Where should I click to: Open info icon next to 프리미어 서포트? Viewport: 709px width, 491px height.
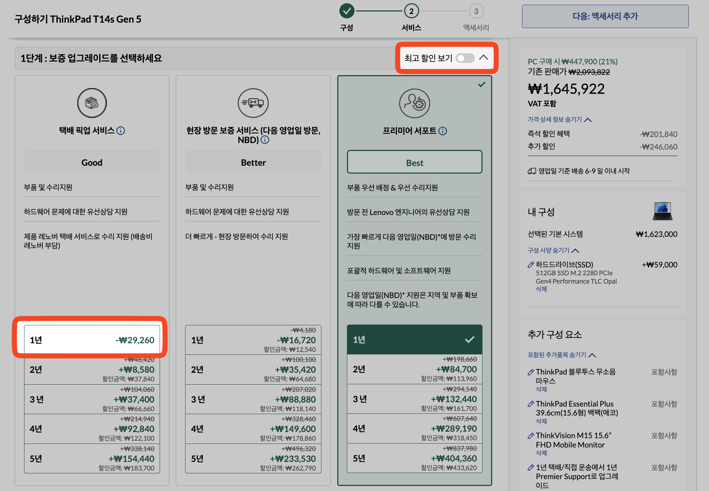coord(443,131)
